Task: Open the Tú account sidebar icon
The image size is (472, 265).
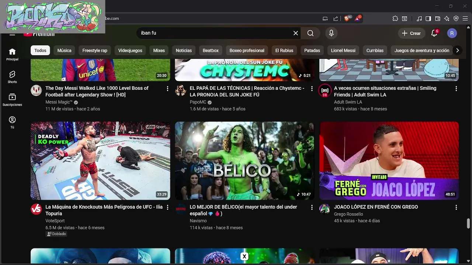Action: click(12, 123)
